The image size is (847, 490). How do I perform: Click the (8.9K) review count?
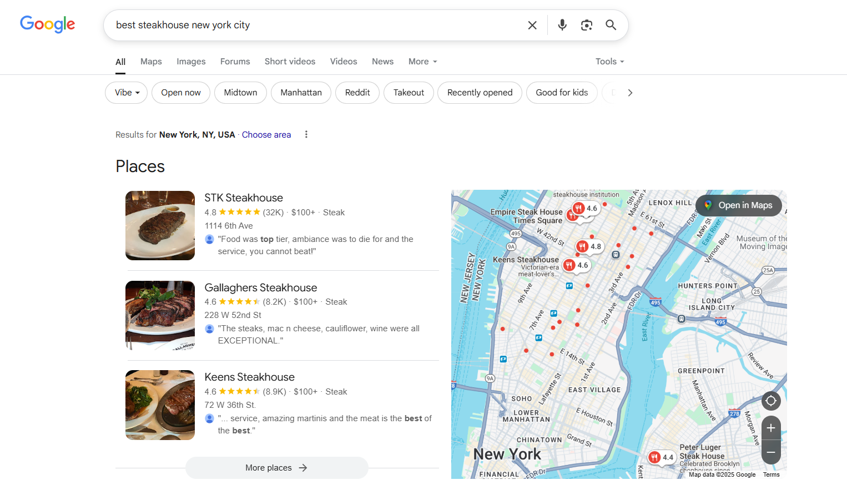[x=274, y=392]
